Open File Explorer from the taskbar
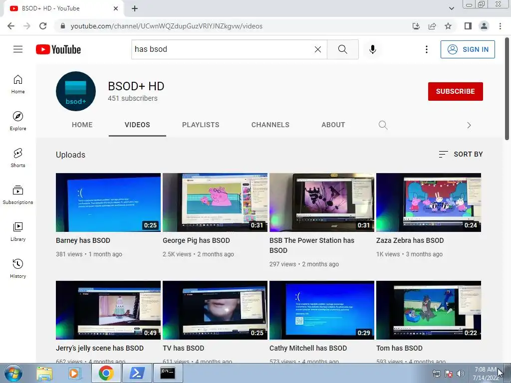 [x=44, y=373]
